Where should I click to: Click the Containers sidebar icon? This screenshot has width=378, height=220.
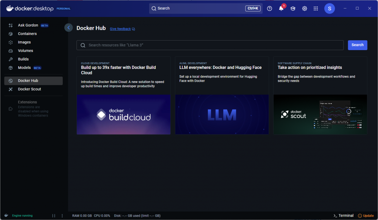[11, 34]
